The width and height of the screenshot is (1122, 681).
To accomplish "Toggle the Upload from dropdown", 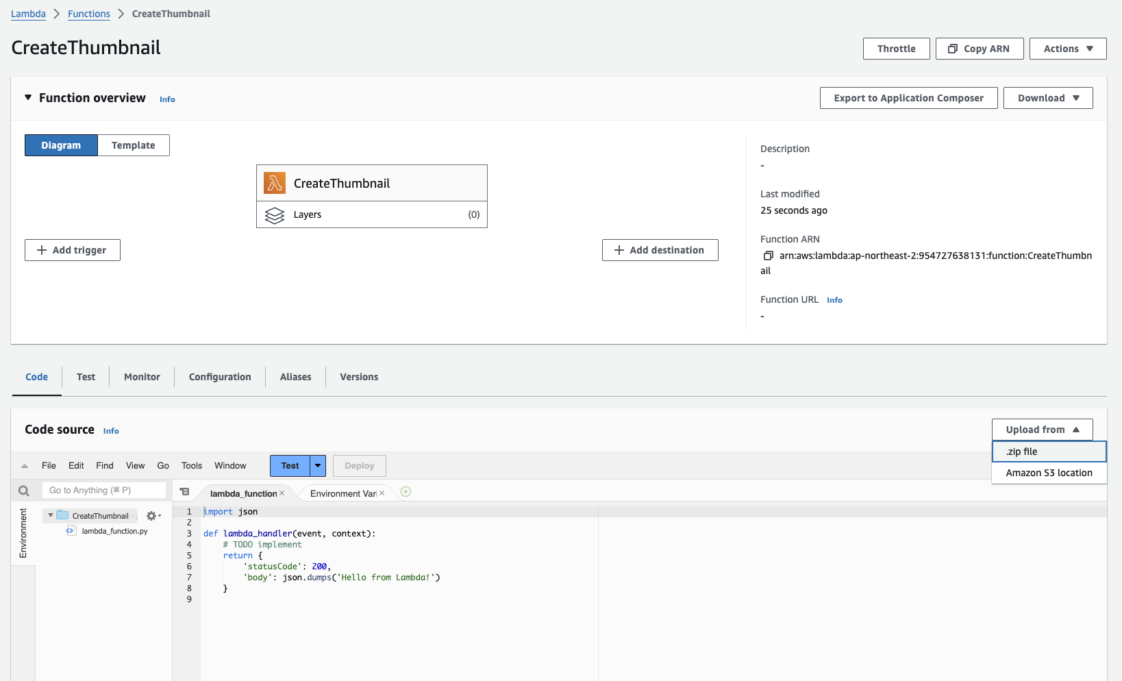I will click(1042, 430).
